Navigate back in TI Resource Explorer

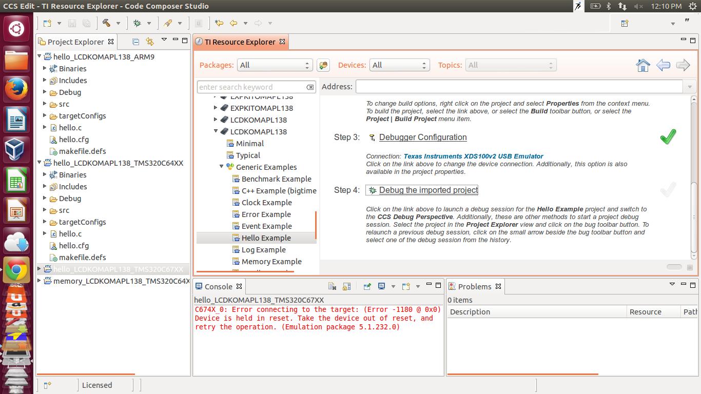[663, 65]
